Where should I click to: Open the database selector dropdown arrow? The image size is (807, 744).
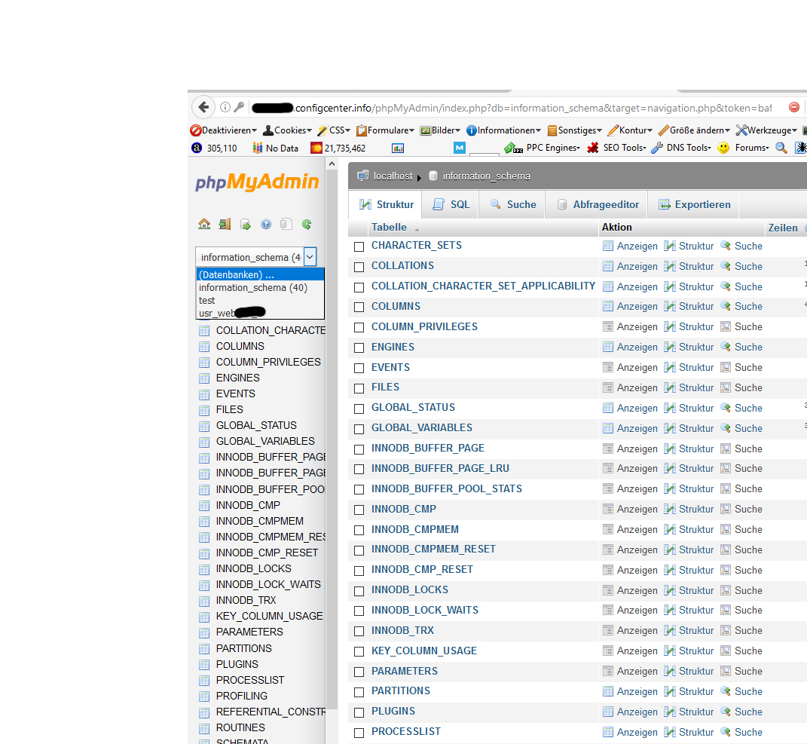[310, 256]
